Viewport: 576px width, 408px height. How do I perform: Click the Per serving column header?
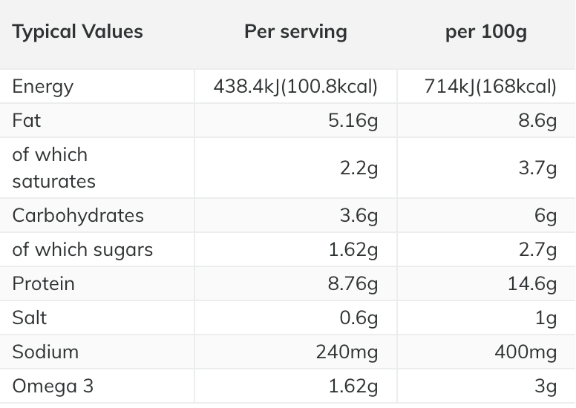coord(295,32)
